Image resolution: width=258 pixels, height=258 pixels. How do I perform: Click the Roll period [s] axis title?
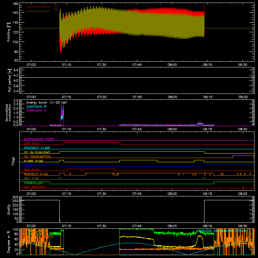click(9, 80)
